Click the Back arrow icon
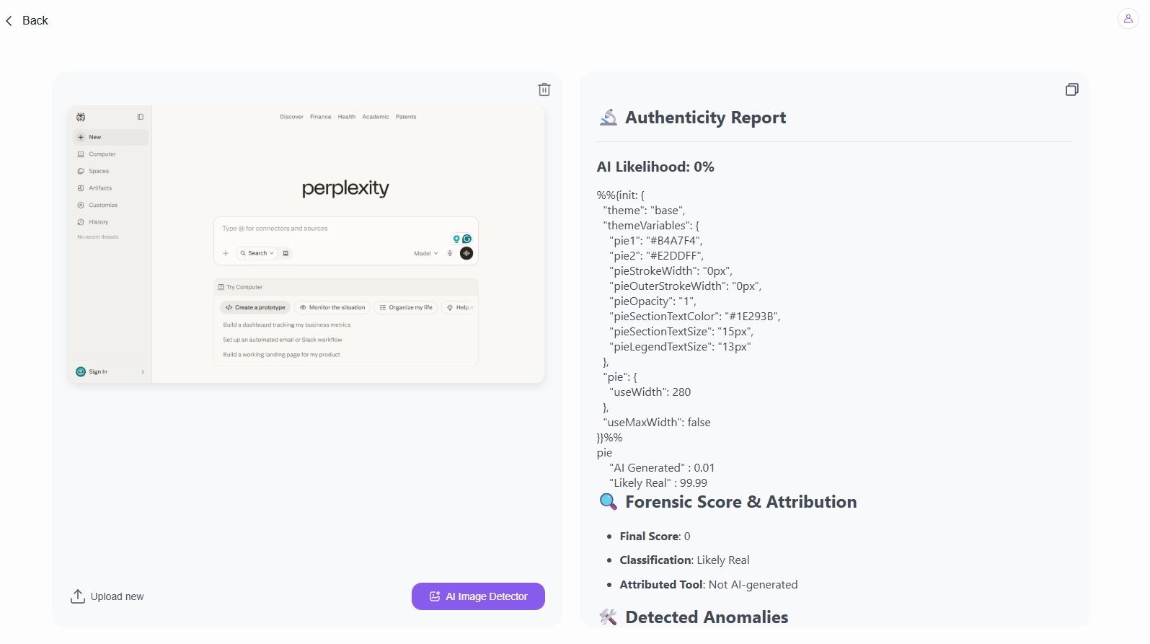 [x=9, y=21]
